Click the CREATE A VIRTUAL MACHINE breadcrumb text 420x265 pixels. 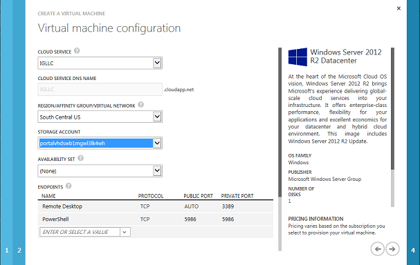tap(71, 13)
